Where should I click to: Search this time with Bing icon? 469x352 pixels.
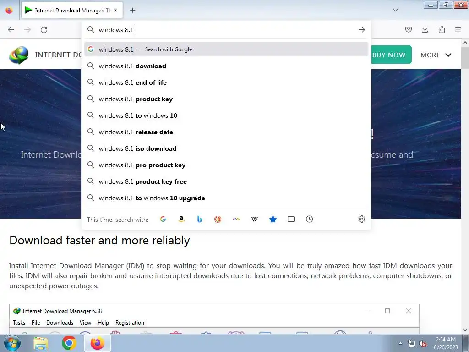(200, 219)
